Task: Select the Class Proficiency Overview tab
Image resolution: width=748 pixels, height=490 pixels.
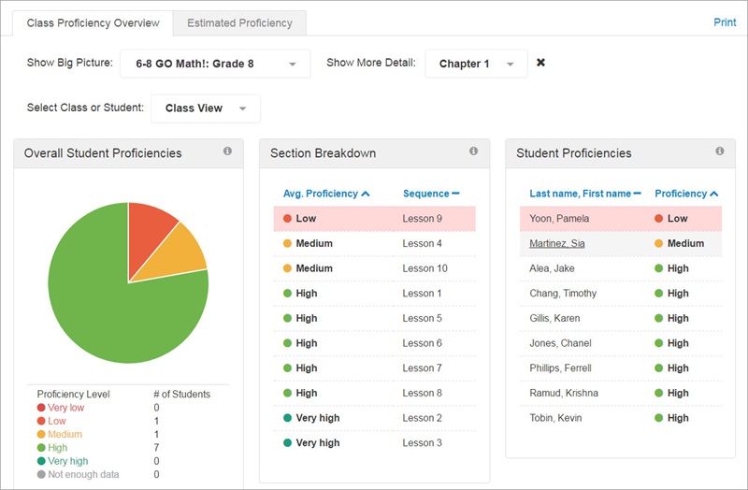Action: pyautogui.click(x=93, y=22)
